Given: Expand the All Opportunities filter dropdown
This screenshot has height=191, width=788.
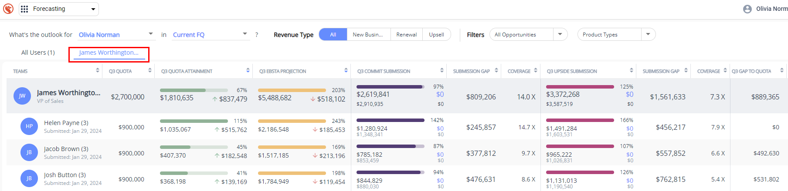Looking at the screenshot, I should click(x=560, y=35).
